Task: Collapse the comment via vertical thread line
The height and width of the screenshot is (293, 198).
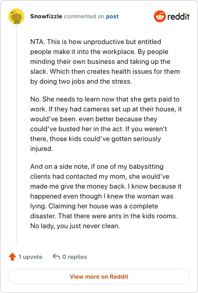Action: coord(16,135)
